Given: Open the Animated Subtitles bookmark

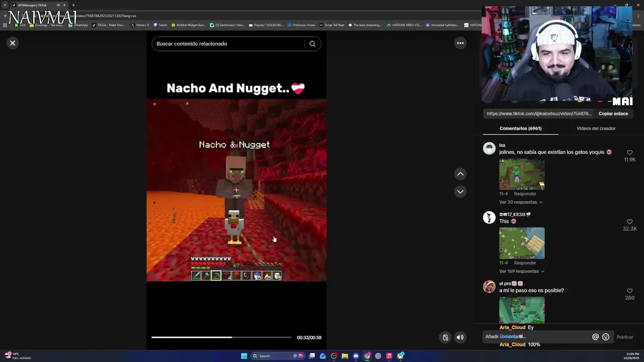Looking at the screenshot, I should pyautogui.click(x=442, y=25).
